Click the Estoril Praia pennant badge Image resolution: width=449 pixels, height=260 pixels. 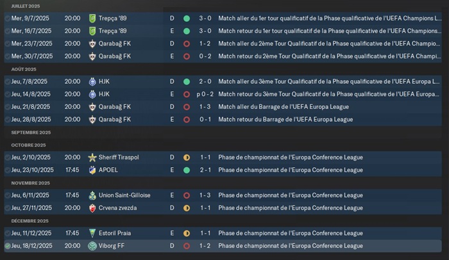[92, 233]
